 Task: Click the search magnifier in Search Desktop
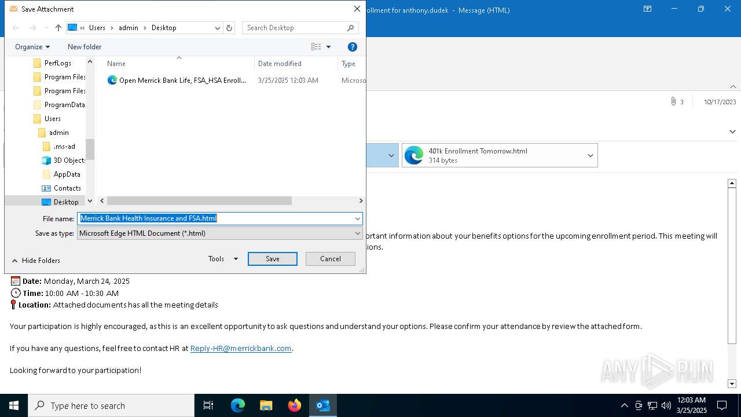351,28
